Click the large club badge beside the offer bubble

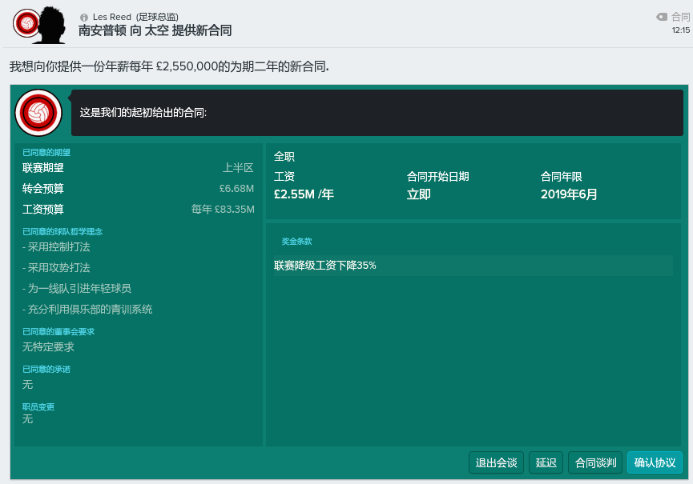38,113
